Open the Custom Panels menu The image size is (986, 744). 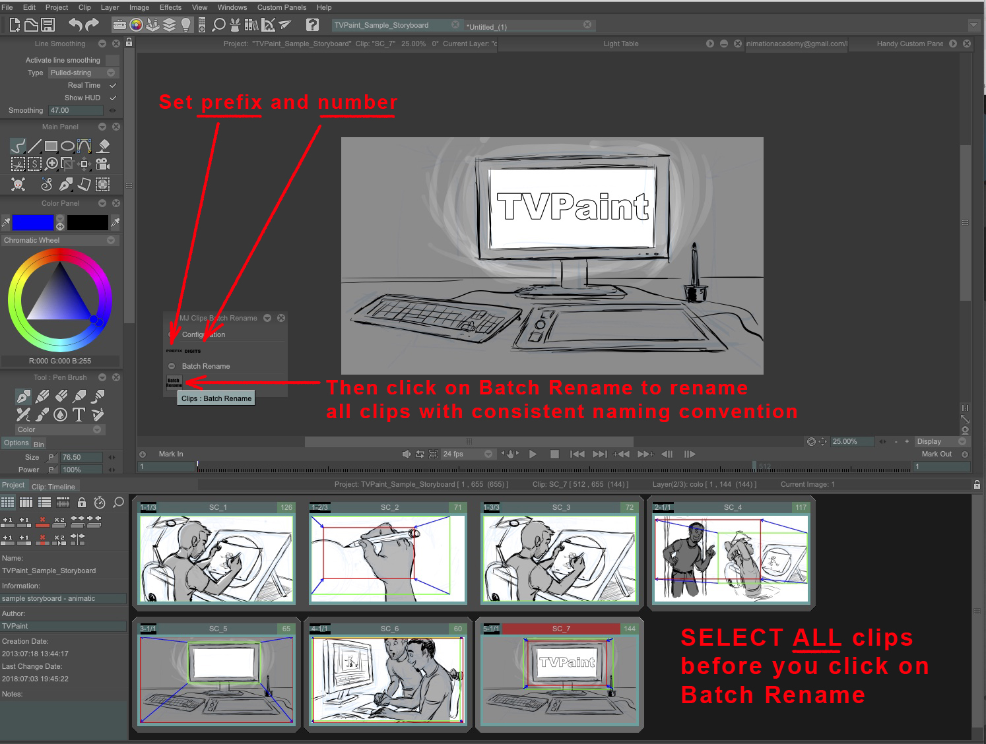(x=282, y=7)
